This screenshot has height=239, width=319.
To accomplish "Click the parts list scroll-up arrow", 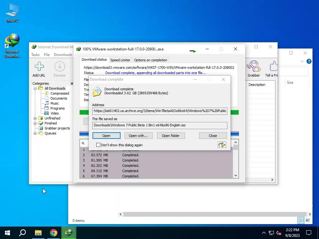I will [236, 142].
